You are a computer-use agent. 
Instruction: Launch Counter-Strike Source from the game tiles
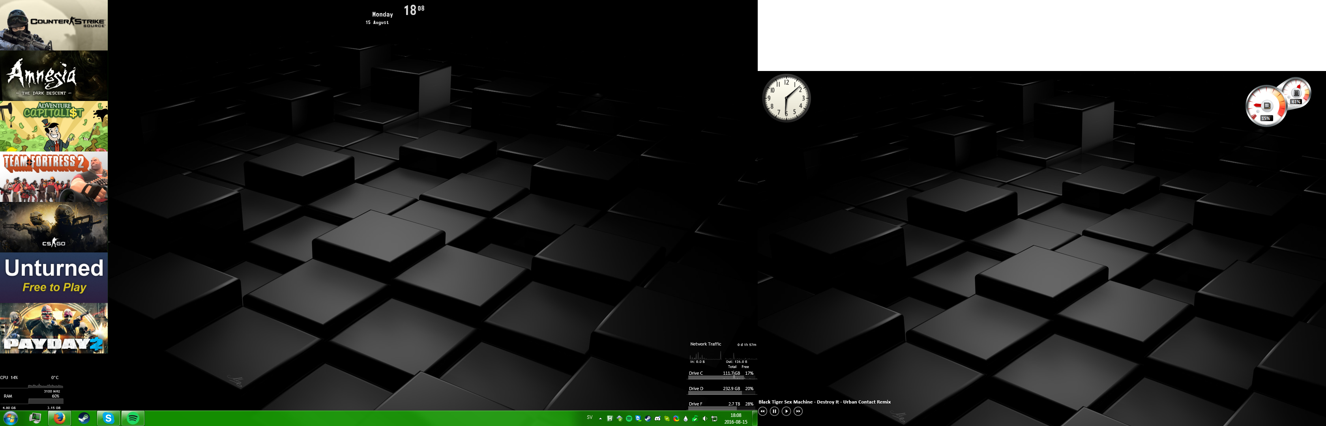click(54, 25)
